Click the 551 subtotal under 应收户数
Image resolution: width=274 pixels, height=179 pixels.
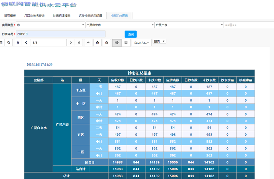coord(117,141)
